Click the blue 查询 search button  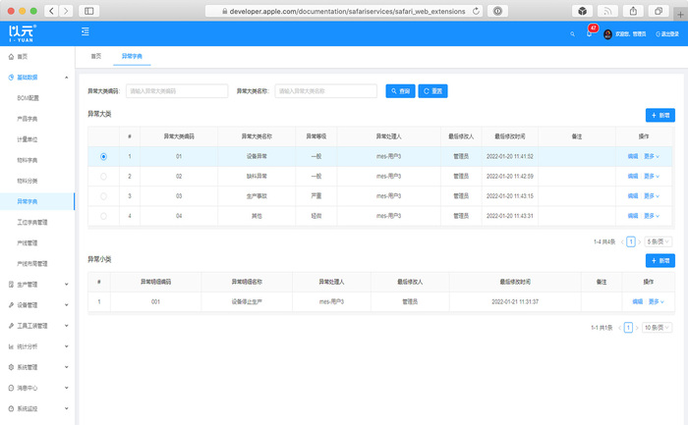[x=400, y=90]
